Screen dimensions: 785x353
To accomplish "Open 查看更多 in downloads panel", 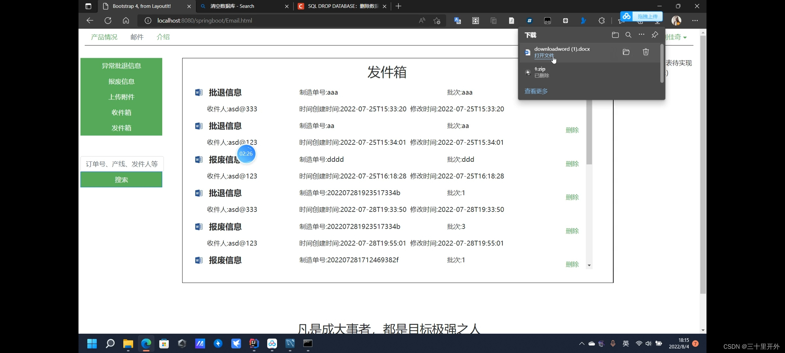I will click(536, 91).
